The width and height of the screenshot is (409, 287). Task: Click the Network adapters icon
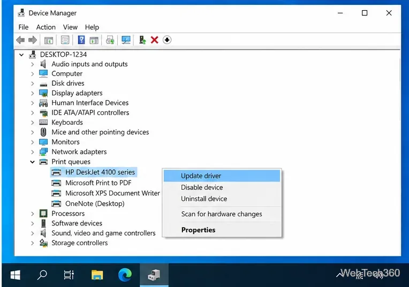point(43,152)
